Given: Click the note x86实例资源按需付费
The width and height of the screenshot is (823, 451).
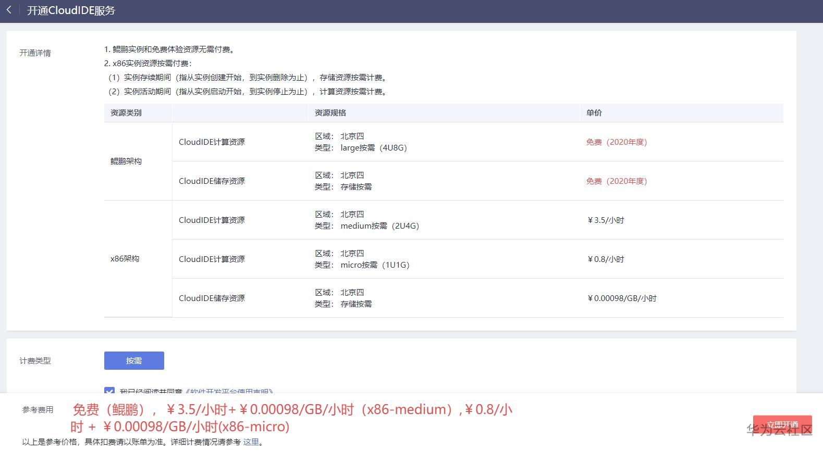Looking at the screenshot, I should 148,63.
